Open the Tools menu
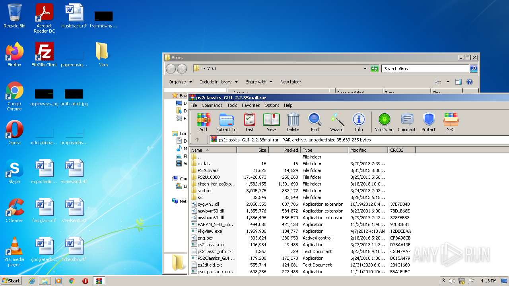The image size is (509, 286). 232,105
